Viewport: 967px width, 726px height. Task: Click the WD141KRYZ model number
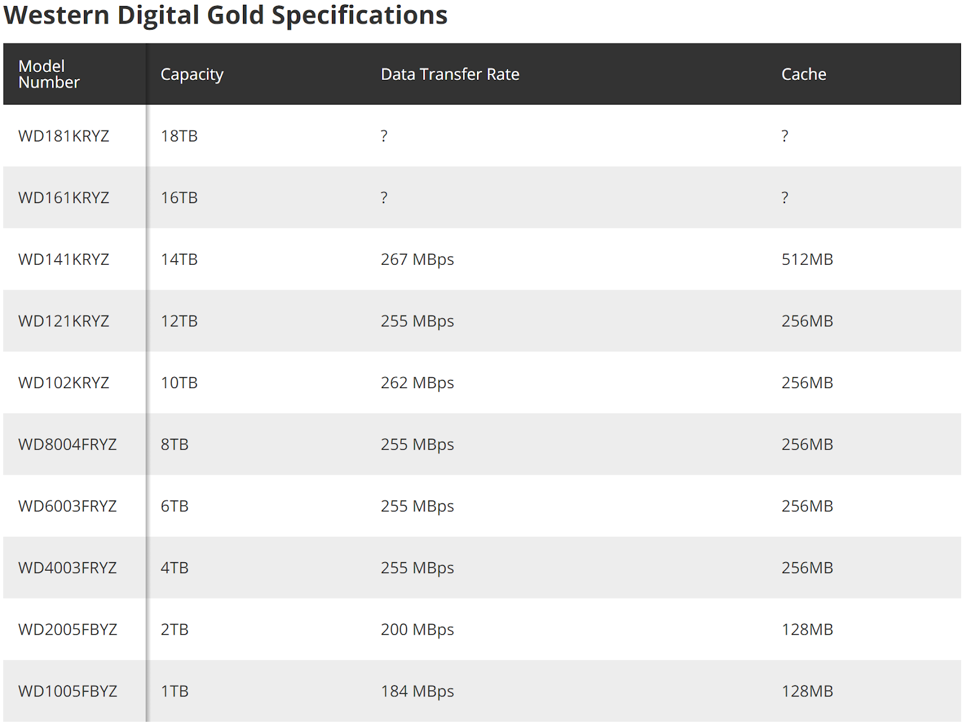pos(63,259)
